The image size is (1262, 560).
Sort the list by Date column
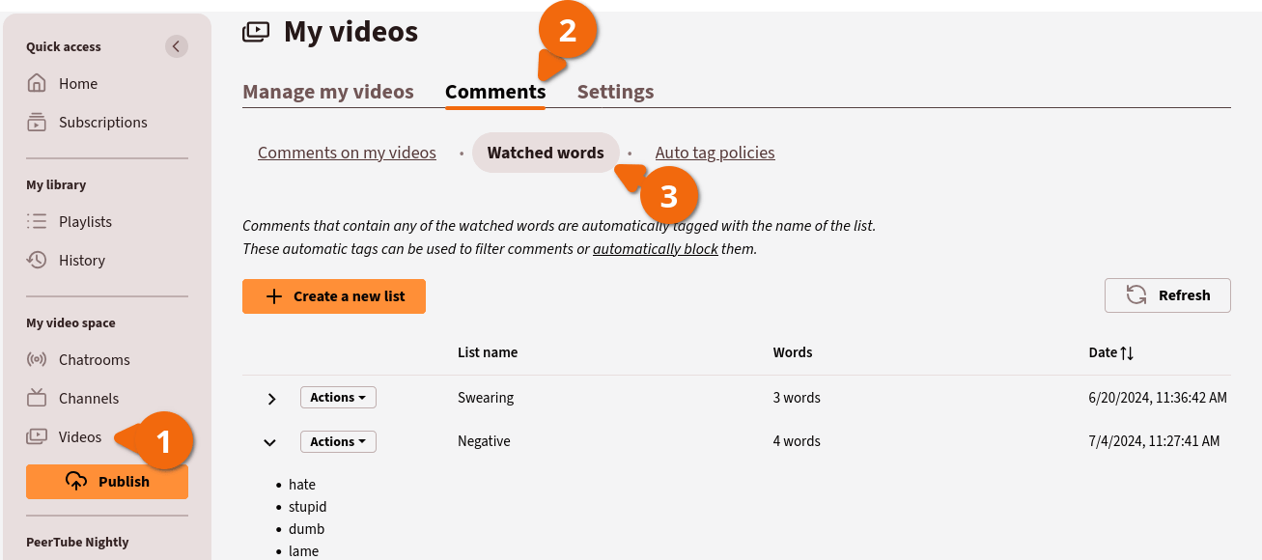coord(1111,352)
